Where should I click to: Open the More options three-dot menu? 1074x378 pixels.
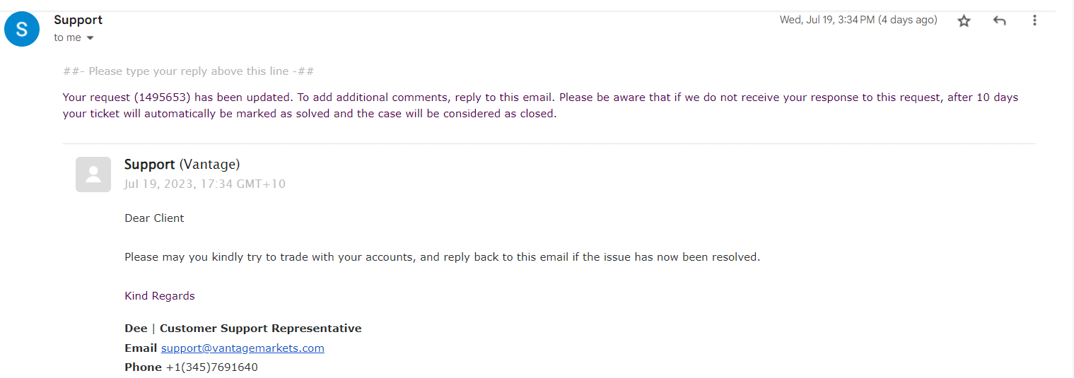[1034, 20]
